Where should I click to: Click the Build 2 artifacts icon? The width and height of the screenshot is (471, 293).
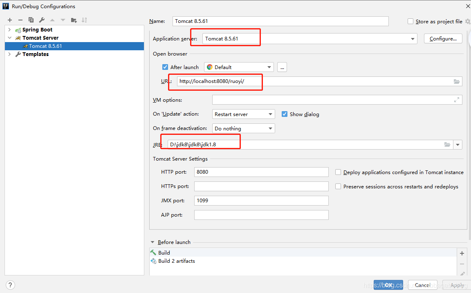point(153,261)
